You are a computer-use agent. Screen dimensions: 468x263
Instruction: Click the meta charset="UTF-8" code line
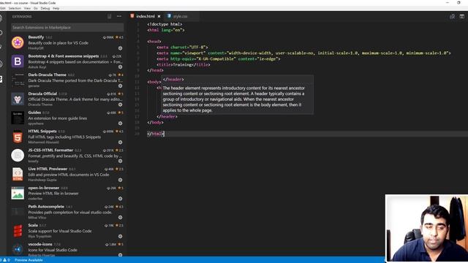182,47
